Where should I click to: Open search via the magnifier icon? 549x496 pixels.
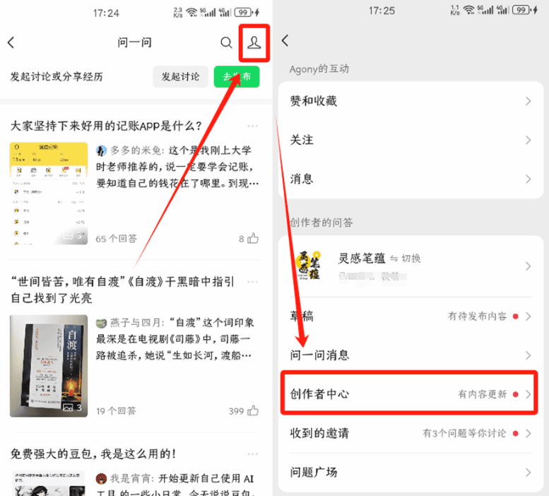click(226, 42)
